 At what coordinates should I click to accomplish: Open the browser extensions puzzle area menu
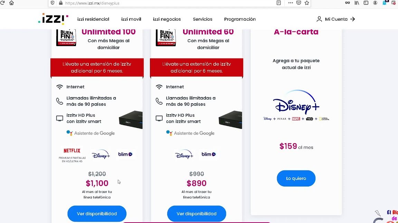(384, 3)
